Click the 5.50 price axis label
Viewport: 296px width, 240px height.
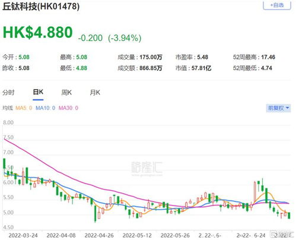[8, 197]
